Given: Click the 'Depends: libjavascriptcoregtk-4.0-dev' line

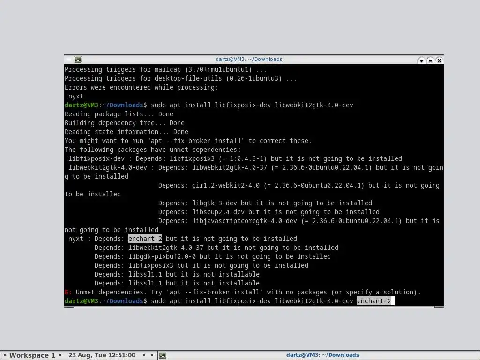Looking at the screenshot, I should pos(299,221).
